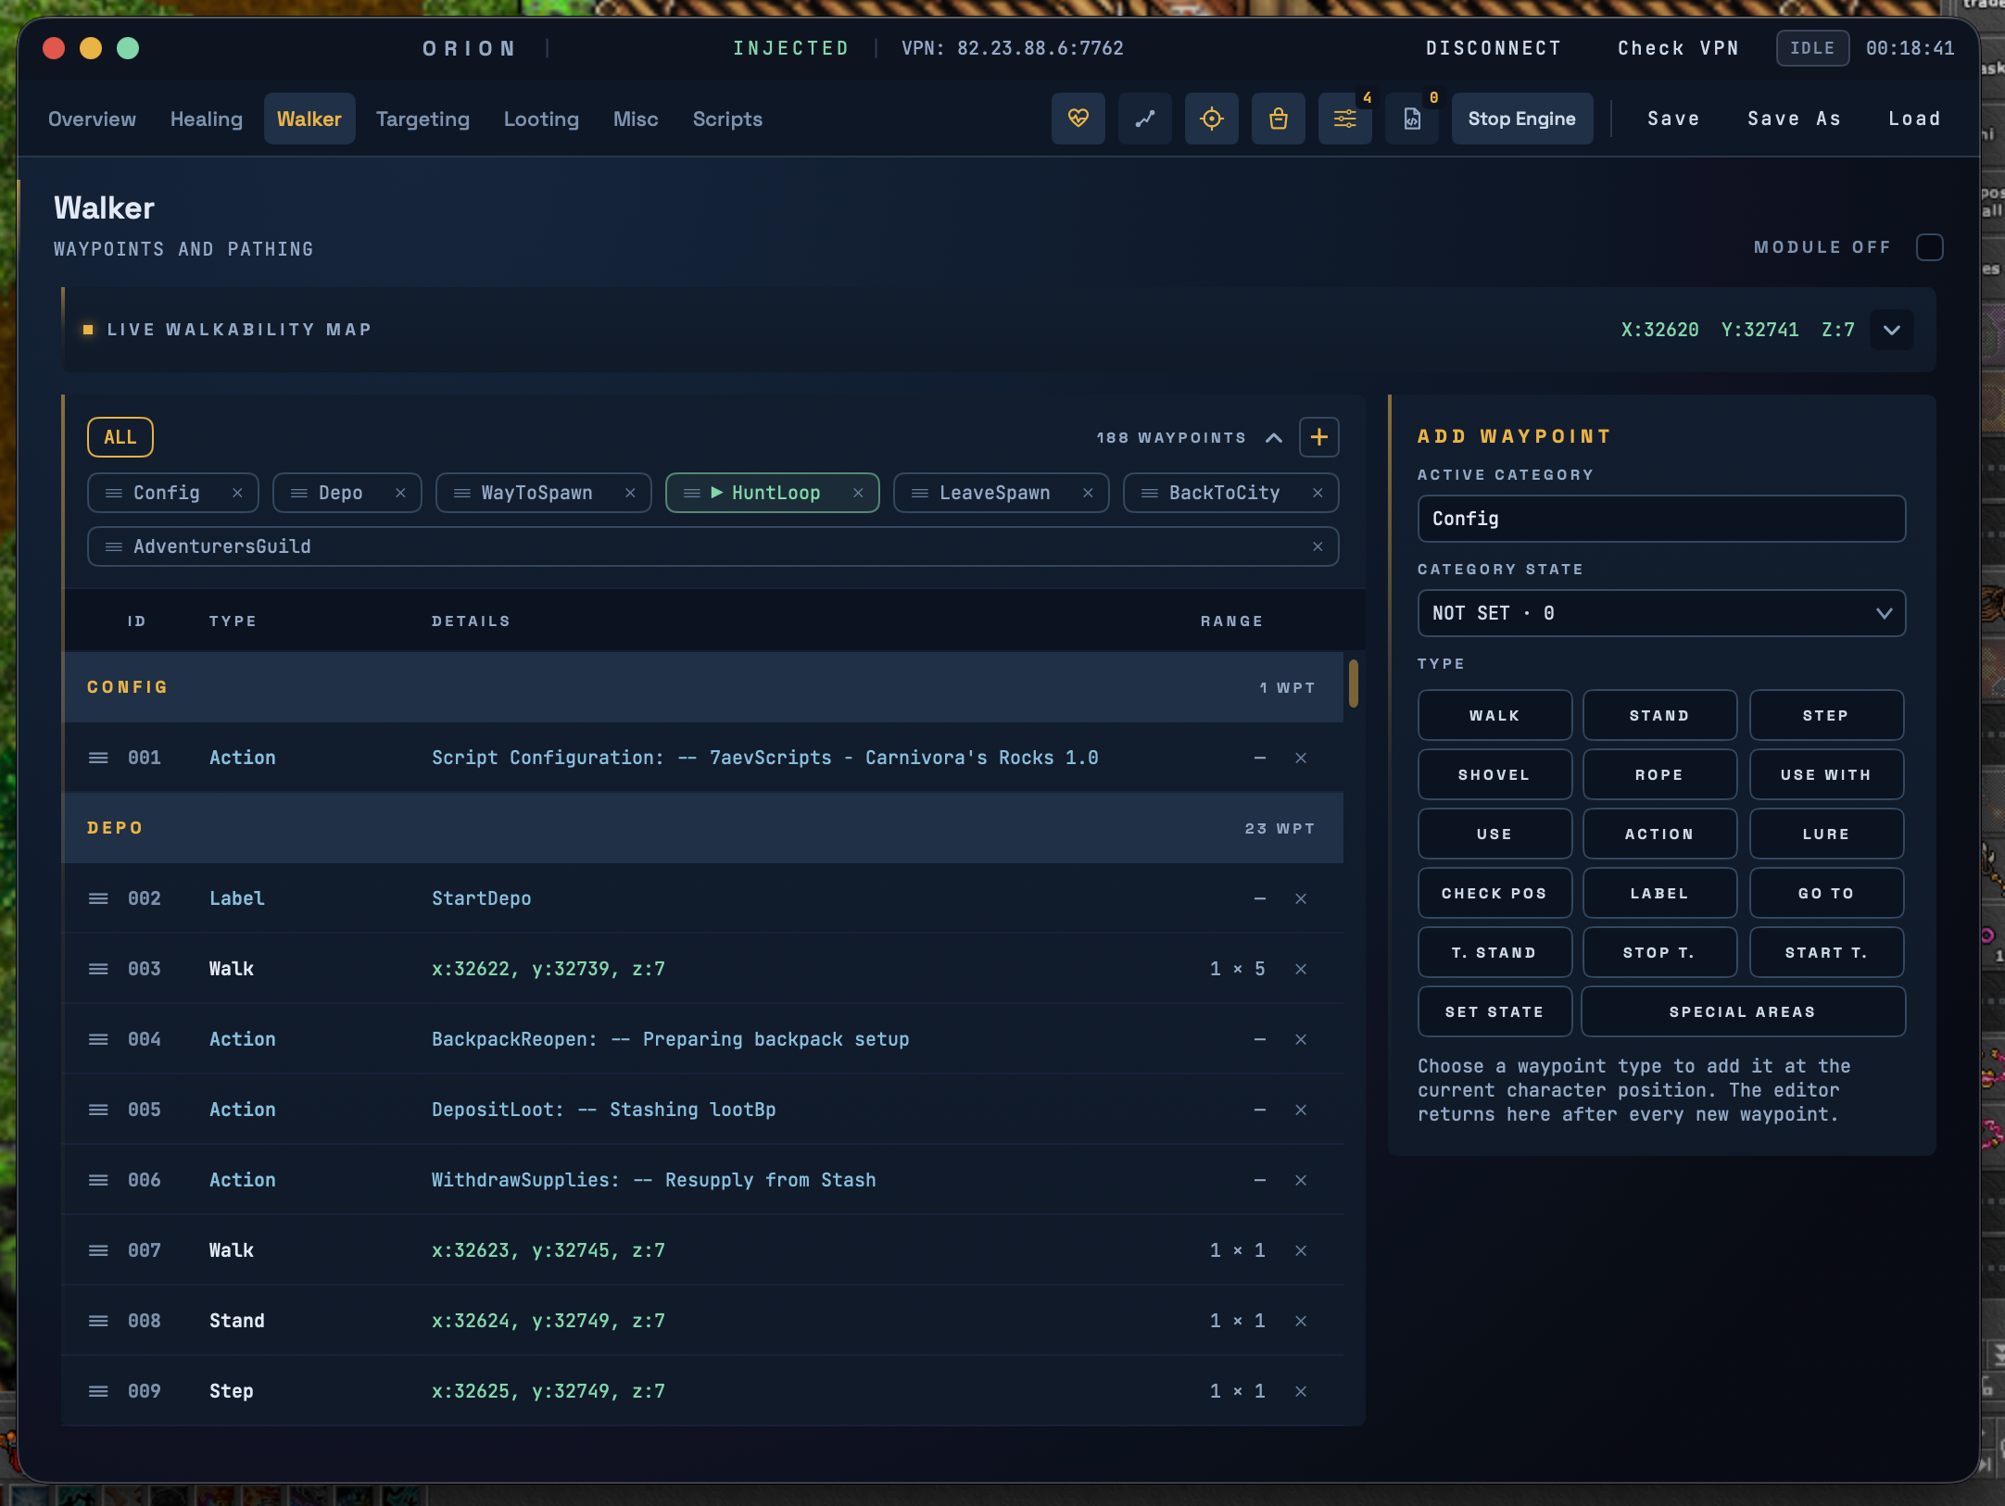Viewport: 2005px width, 1506px height.
Task: Switch to the Overview tab
Action: 92,119
